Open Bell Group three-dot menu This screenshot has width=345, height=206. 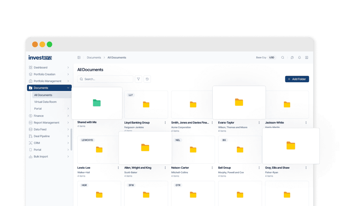point(259,168)
